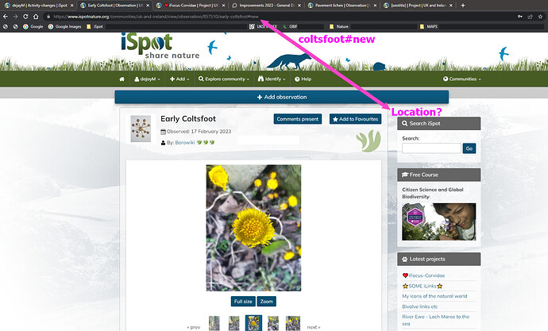Open the browser home page icon
This screenshot has width=548, height=331.
36,17
